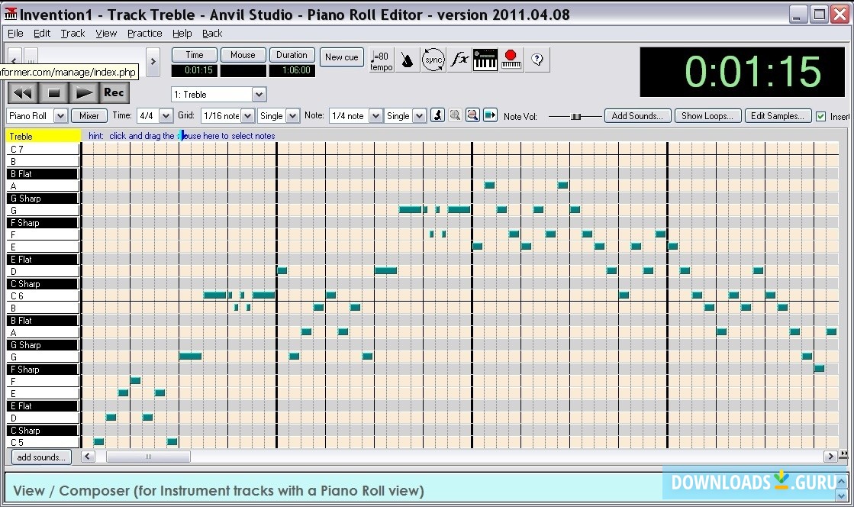Click the lower E Flat black key
This screenshot has width=854, height=507.
click(43, 405)
